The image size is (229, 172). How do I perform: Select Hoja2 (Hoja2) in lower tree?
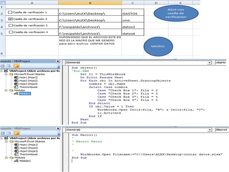coord(29,148)
